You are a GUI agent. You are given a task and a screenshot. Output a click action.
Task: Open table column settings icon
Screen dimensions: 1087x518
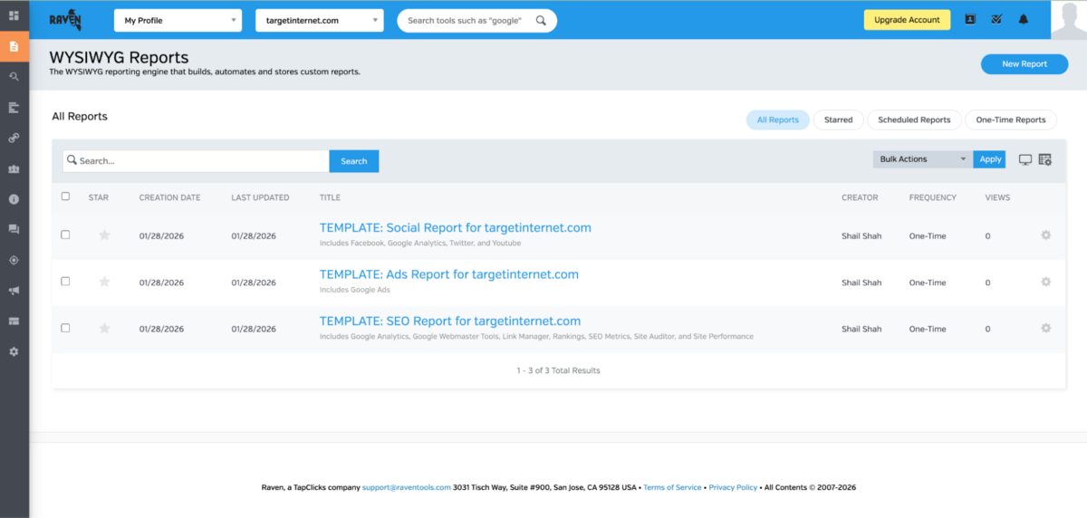coord(1044,159)
